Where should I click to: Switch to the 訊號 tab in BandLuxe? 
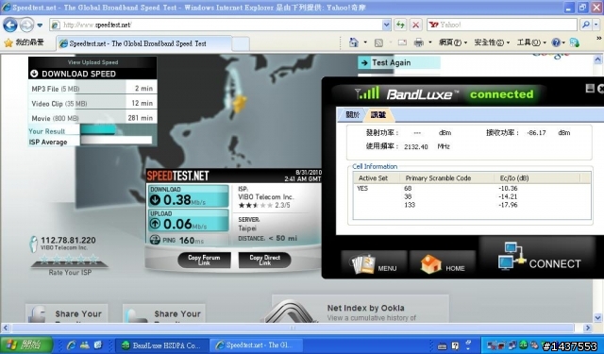pos(377,114)
